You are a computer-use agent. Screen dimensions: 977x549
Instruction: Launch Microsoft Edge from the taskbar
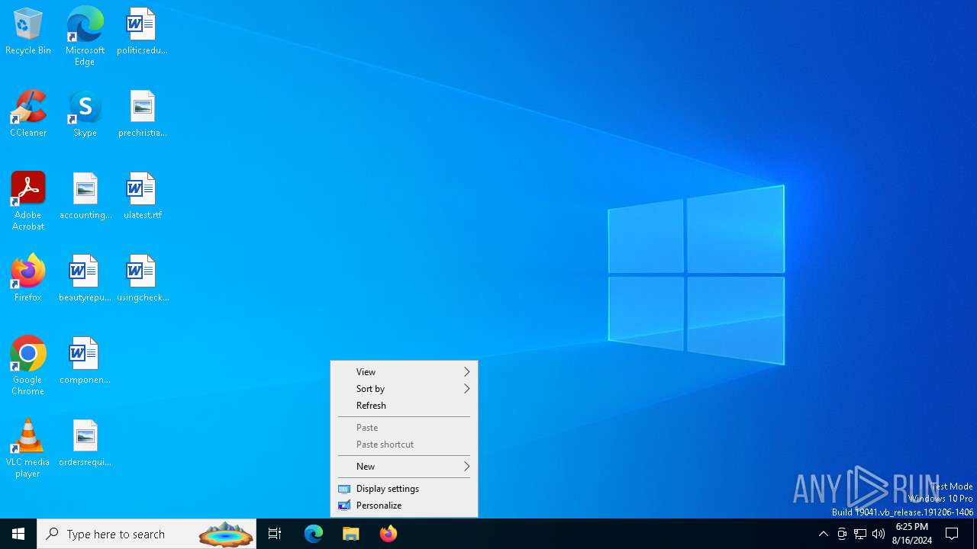click(x=314, y=534)
